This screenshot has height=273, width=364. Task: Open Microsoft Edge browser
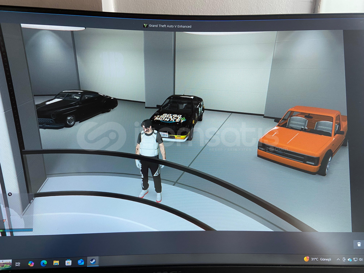(x=44, y=263)
